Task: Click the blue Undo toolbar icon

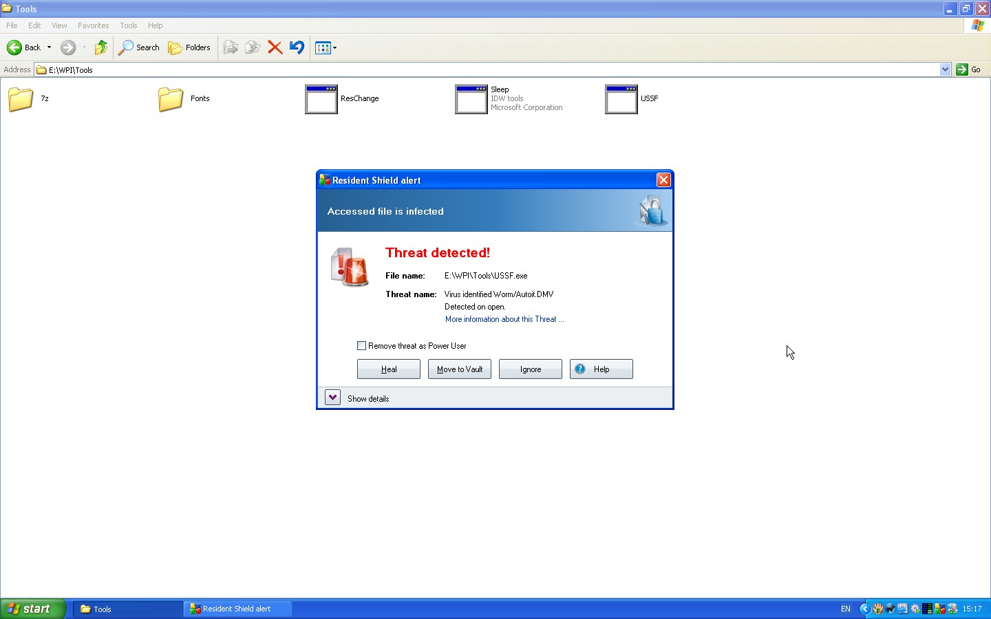Action: (297, 47)
